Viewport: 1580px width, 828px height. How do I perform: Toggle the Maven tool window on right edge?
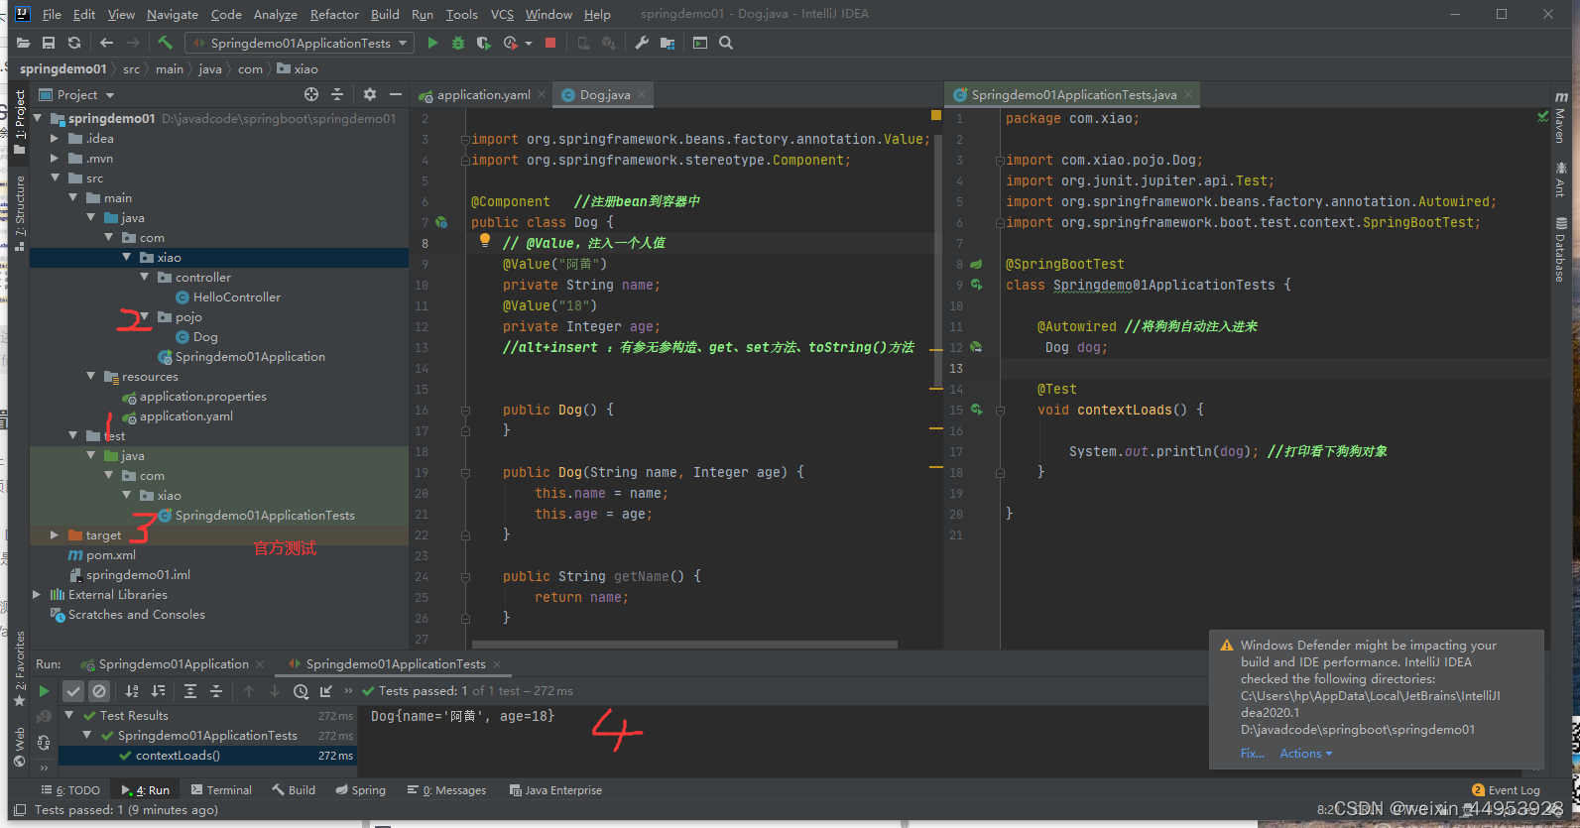point(1561,117)
